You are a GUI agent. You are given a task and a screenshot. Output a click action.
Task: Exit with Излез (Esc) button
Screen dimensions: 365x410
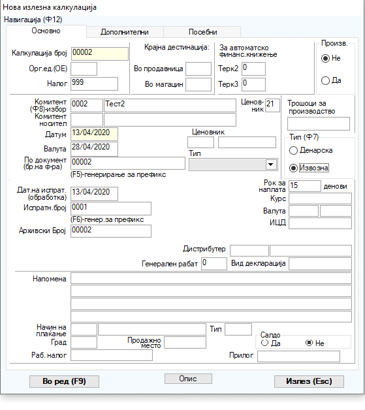(309, 381)
